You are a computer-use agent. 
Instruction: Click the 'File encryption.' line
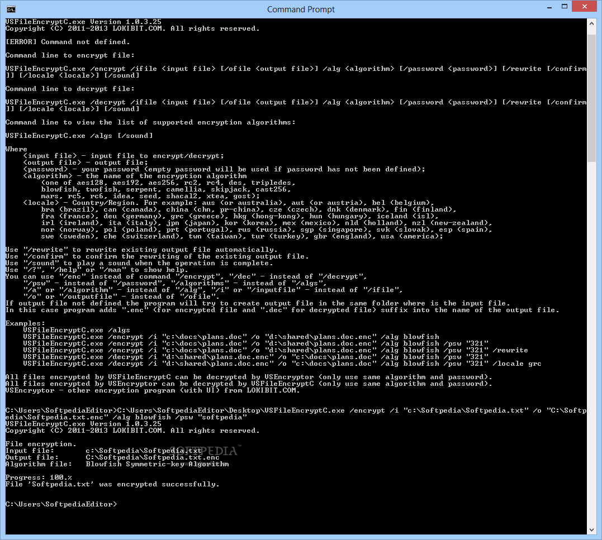pos(41,444)
